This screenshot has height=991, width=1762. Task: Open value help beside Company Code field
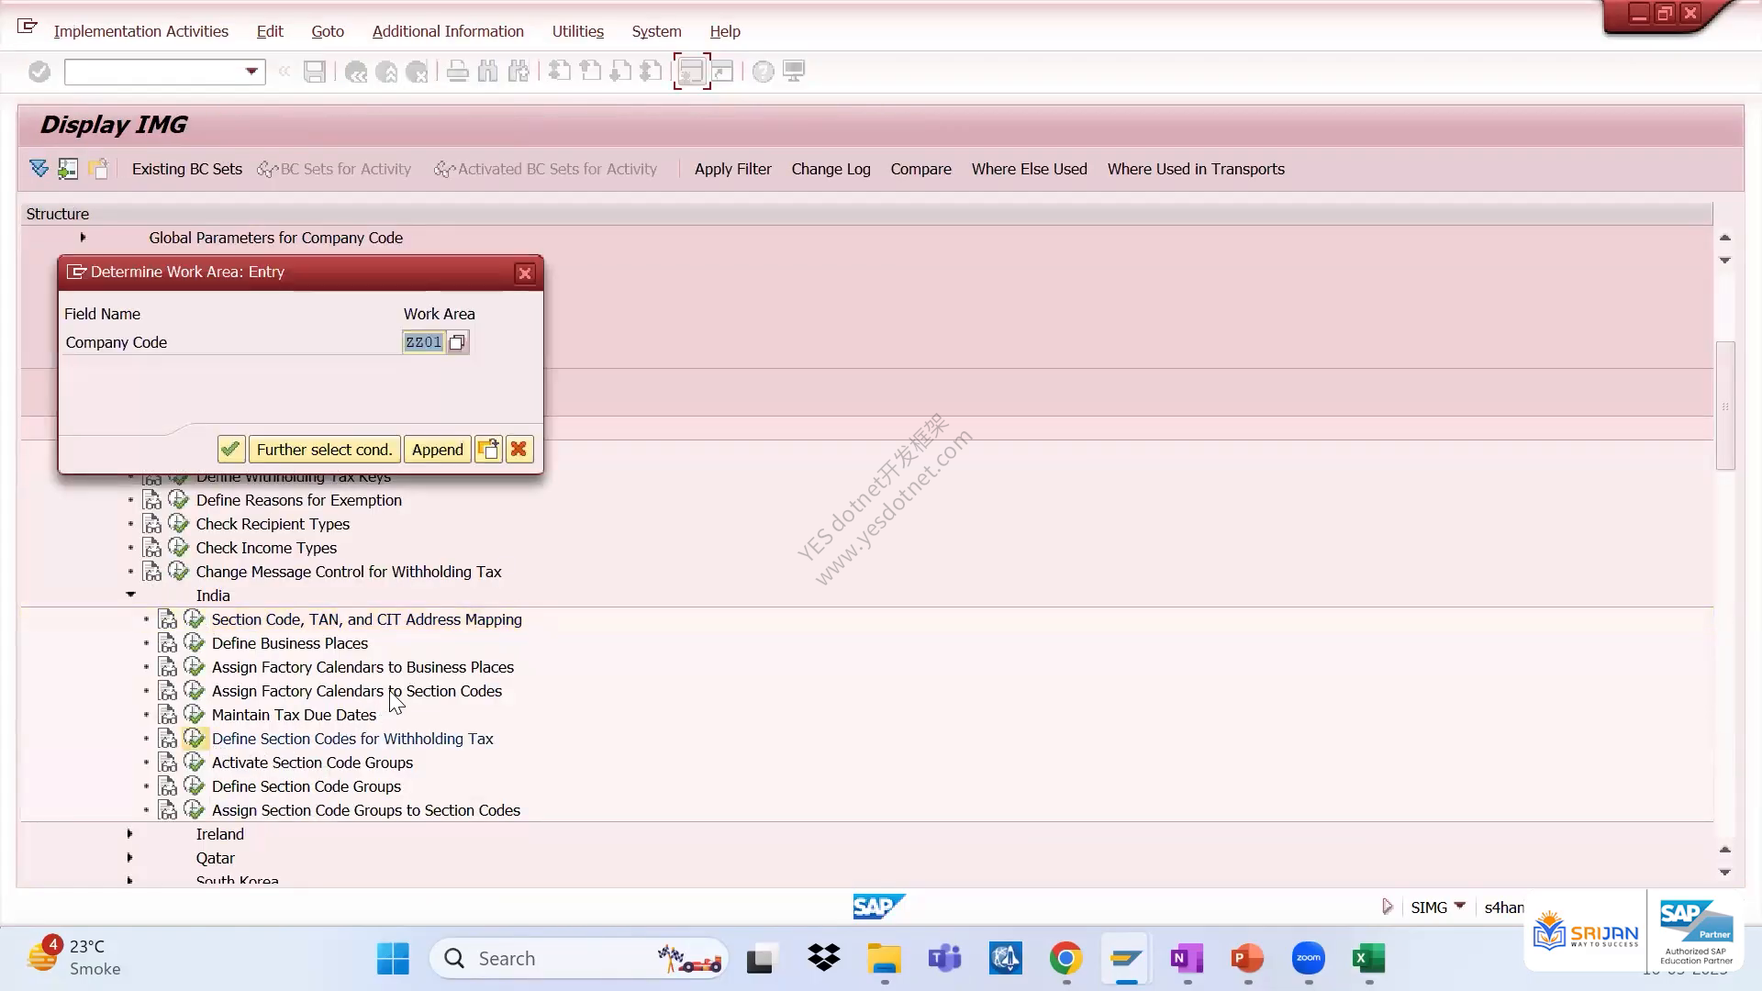coord(457,342)
